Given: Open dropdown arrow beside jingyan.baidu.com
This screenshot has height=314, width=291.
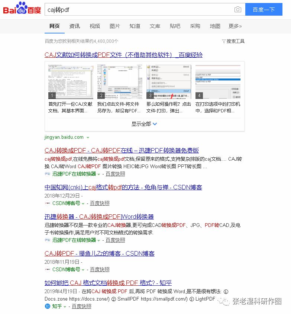Looking at the screenshot, I should coord(88,138).
